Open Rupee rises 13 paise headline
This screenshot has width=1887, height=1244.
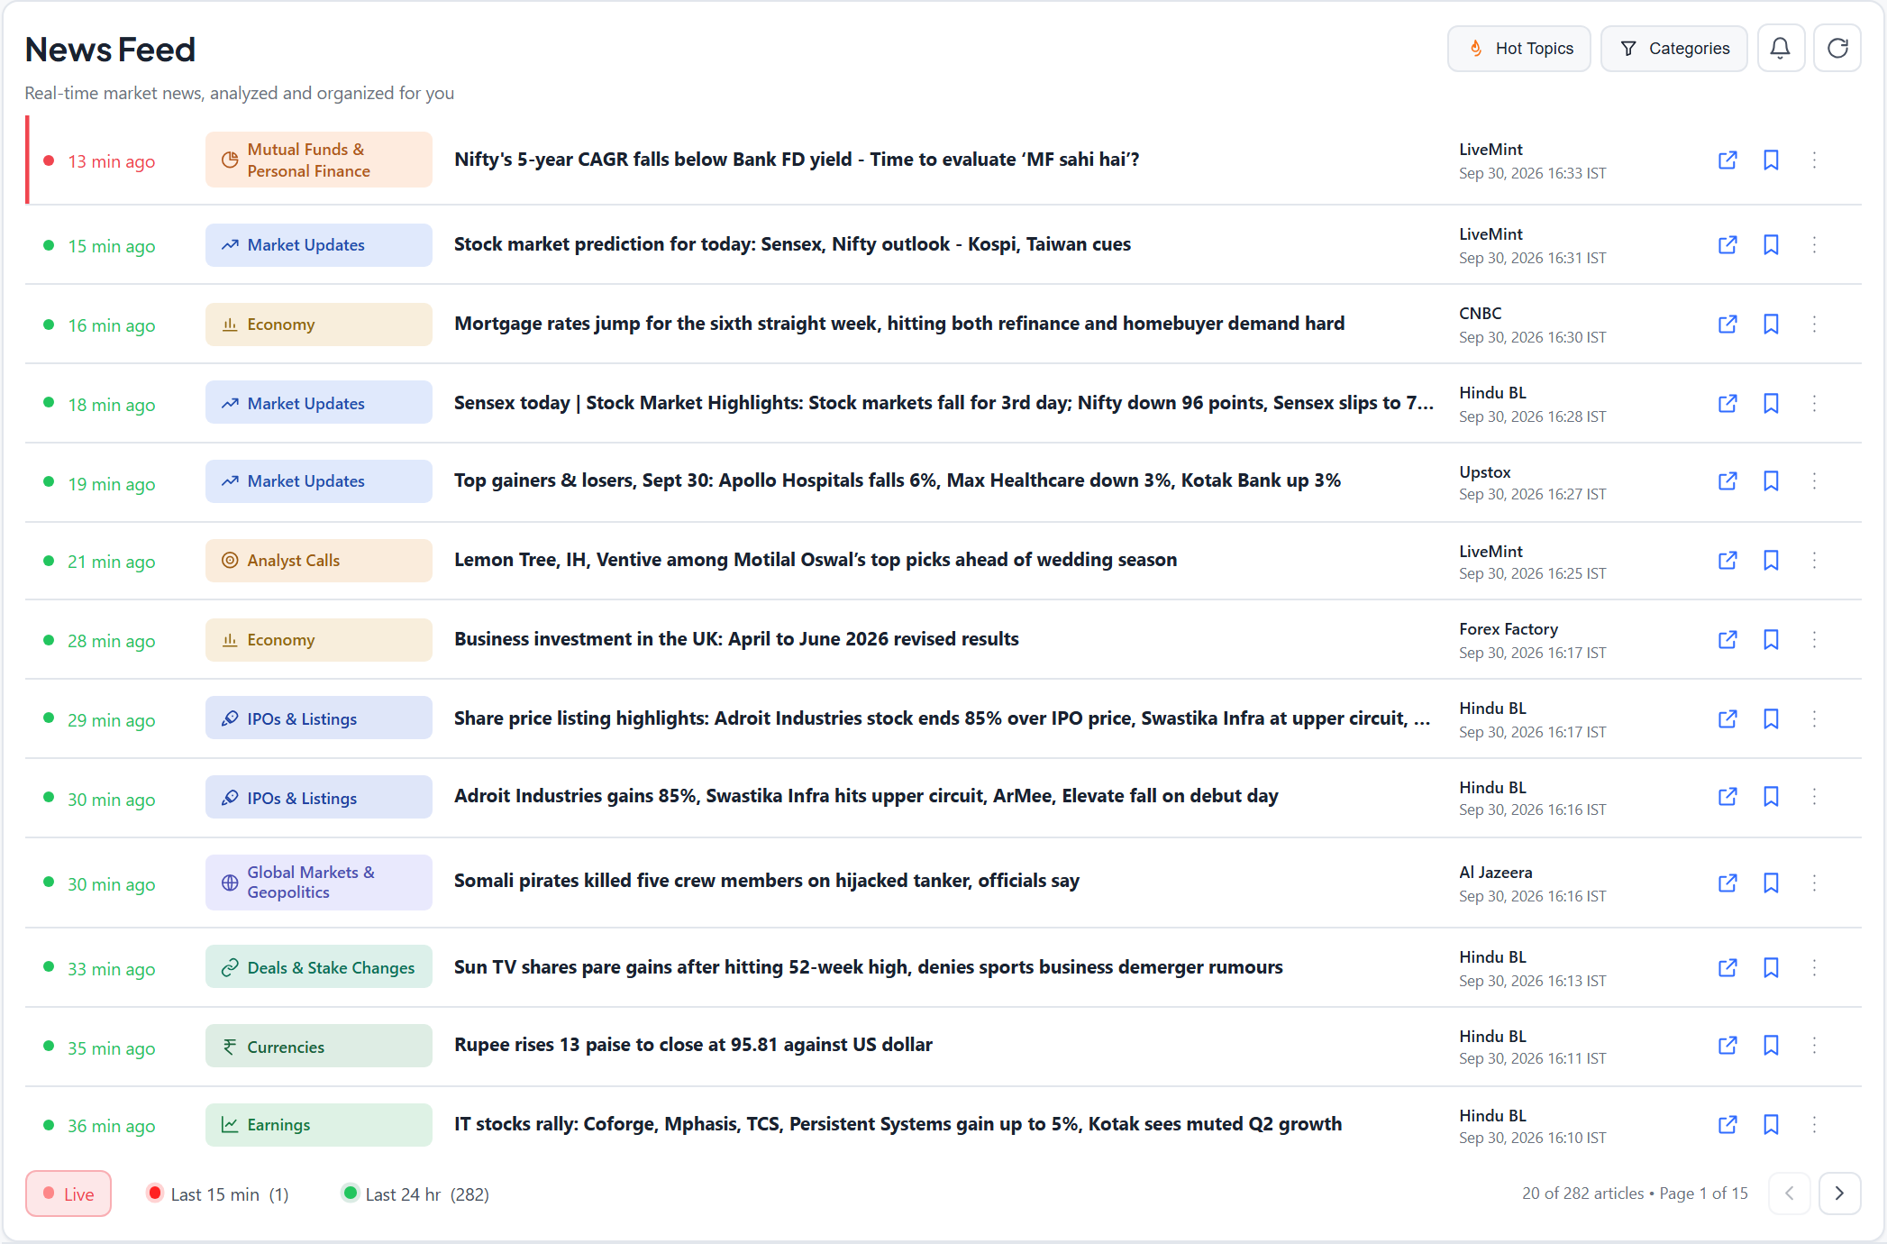693,1045
